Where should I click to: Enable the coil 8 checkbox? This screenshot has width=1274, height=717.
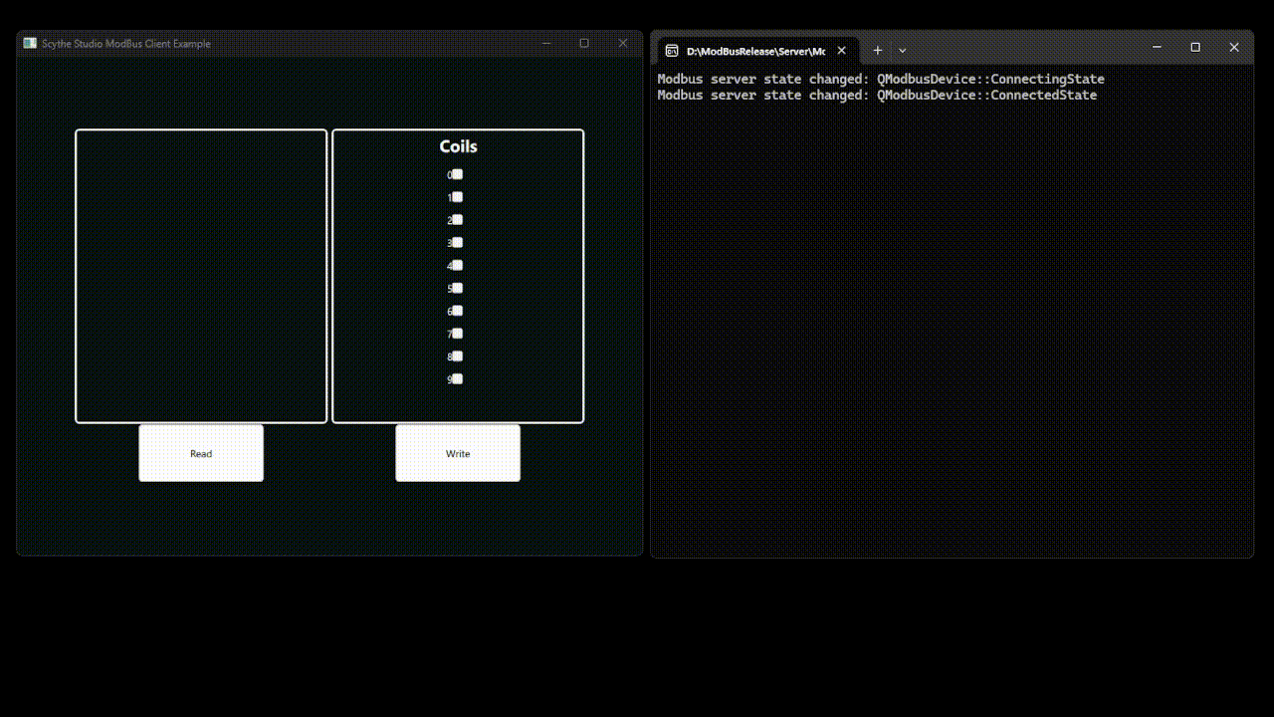[457, 356]
